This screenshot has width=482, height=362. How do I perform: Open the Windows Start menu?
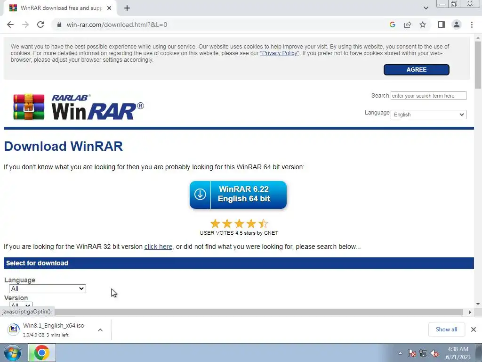tap(13, 353)
